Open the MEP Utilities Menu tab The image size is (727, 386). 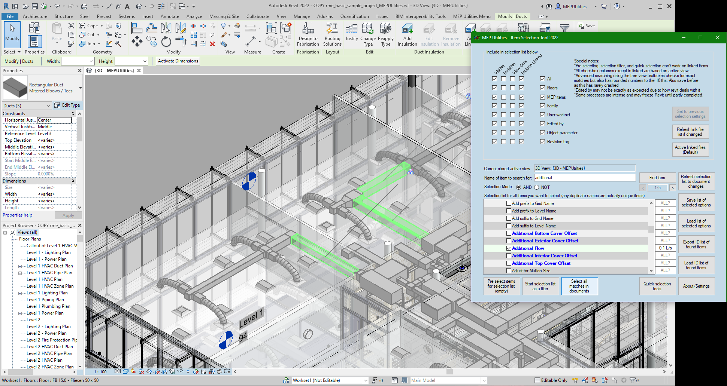click(472, 16)
